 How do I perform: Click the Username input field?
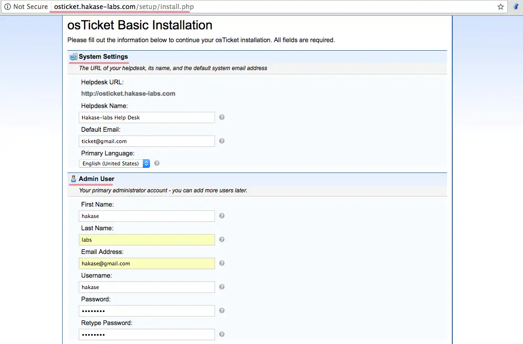[x=147, y=287]
